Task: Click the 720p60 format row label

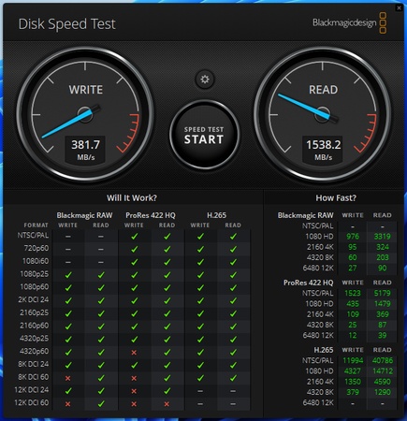Action: pyautogui.click(x=36, y=248)
